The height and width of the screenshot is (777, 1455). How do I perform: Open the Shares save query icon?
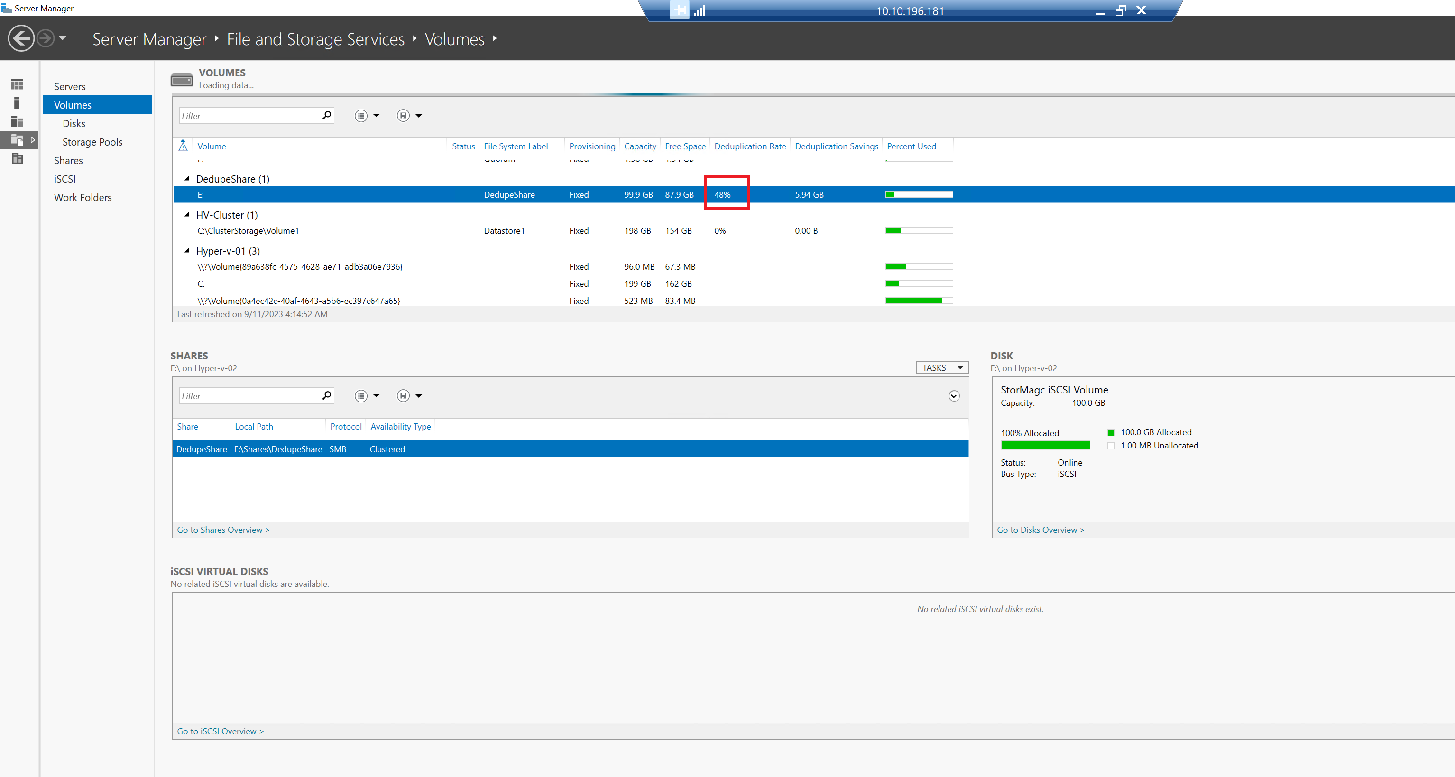[x=403, y=396]
